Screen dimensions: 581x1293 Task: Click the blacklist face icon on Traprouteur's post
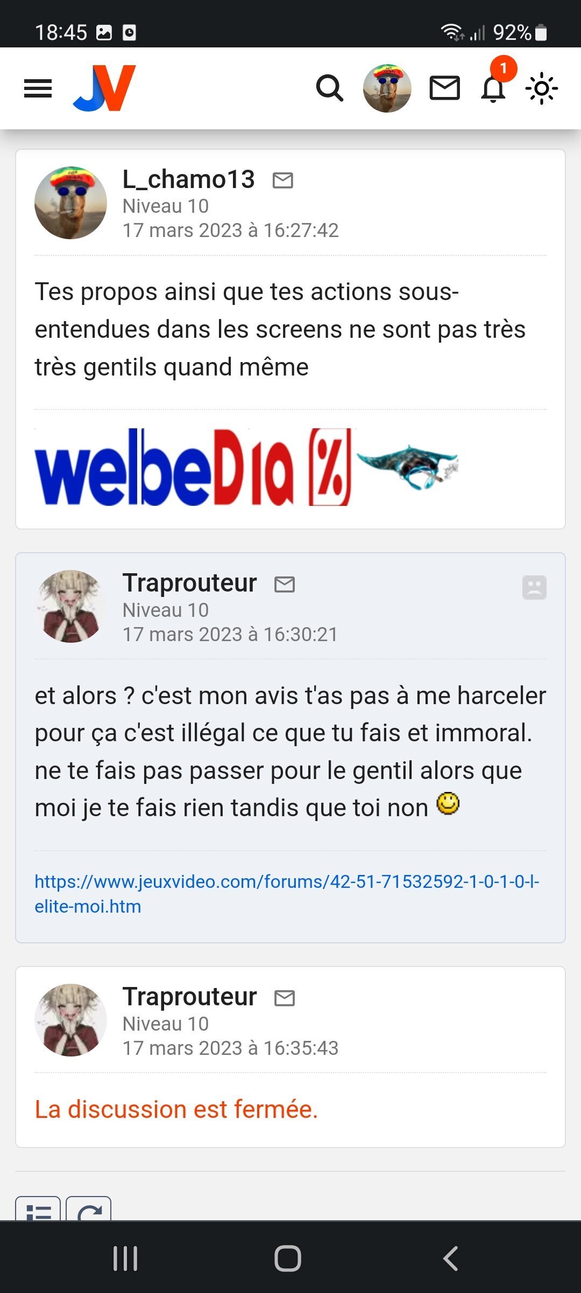pos(534,587)
